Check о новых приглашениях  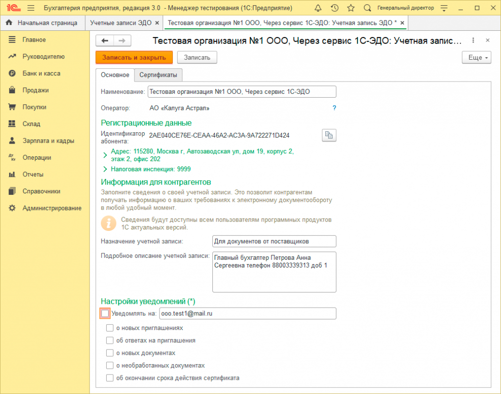110,328
